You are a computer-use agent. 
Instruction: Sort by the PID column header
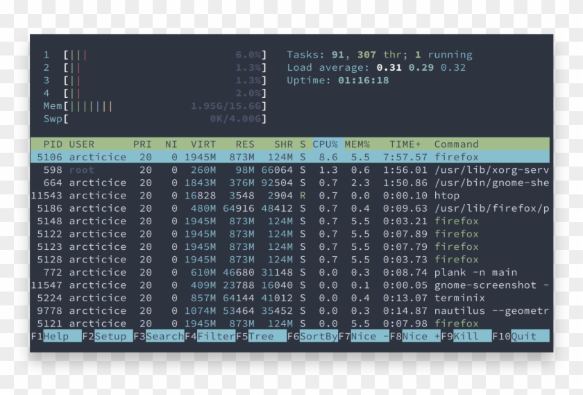click(x=53, y=144)
